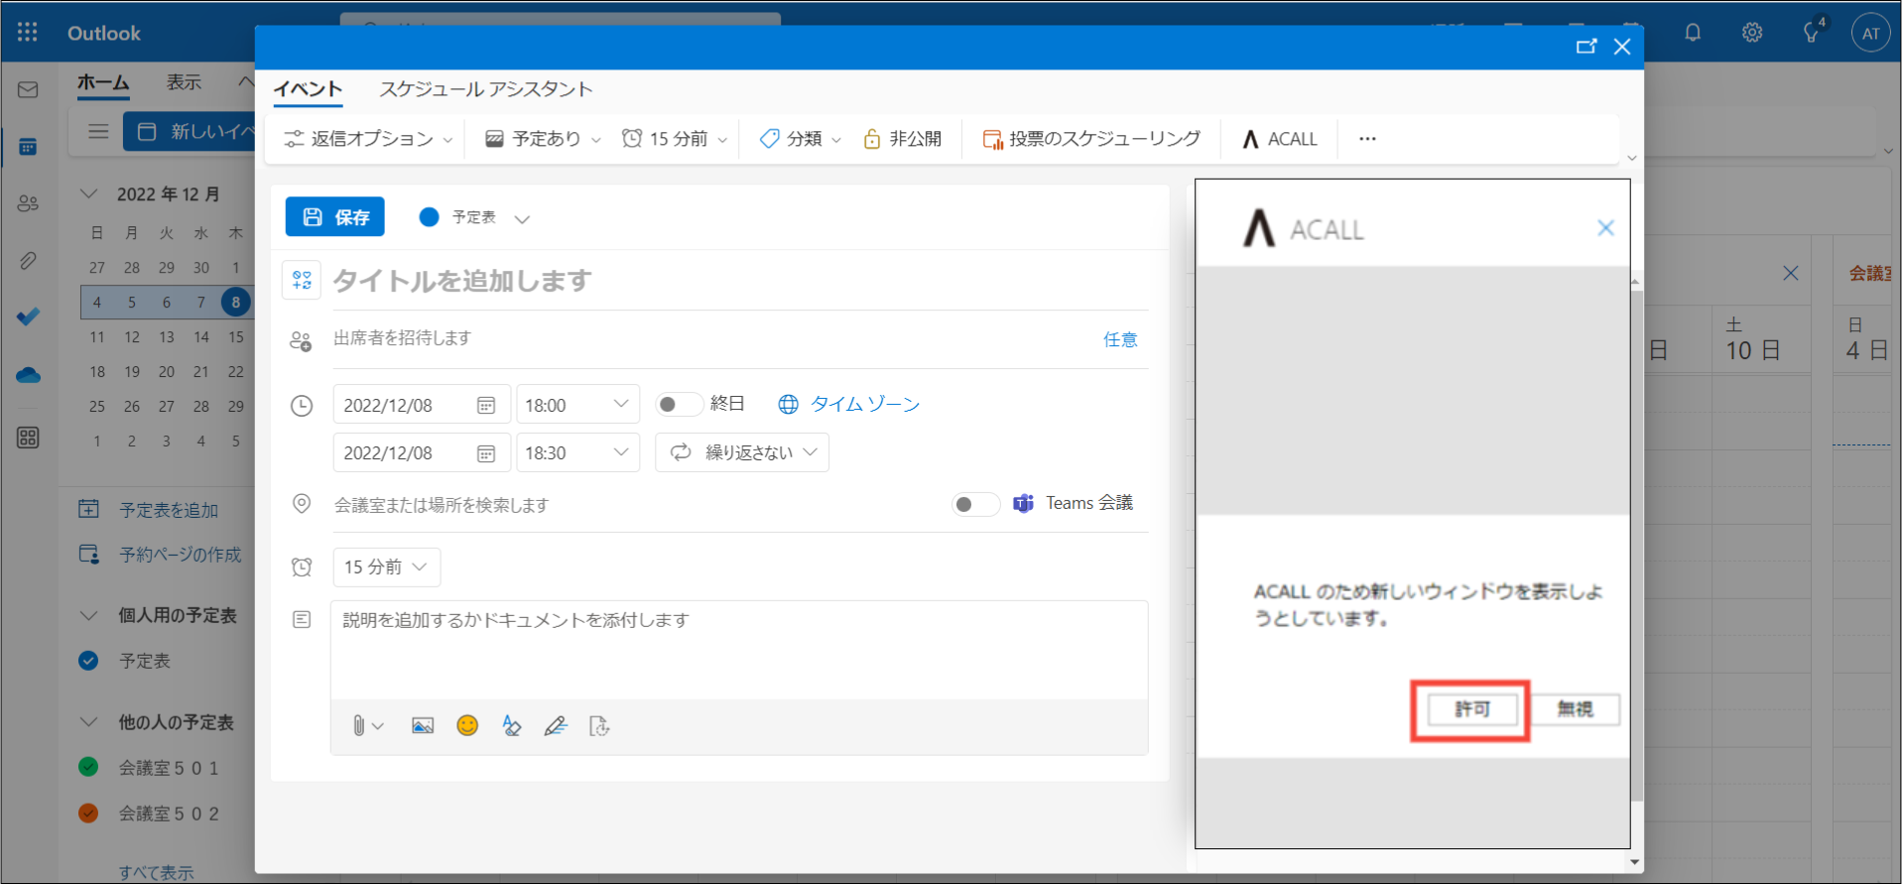
Task: Click the title emoji picker icon
Action: (303, 280)
